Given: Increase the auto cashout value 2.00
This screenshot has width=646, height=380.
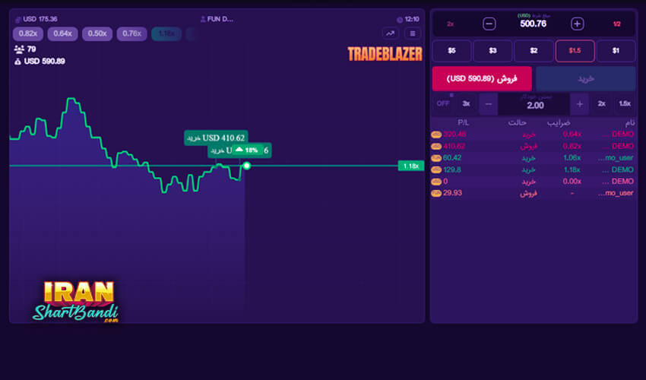Looking at the screenshot, I should (x=580, y=104).
